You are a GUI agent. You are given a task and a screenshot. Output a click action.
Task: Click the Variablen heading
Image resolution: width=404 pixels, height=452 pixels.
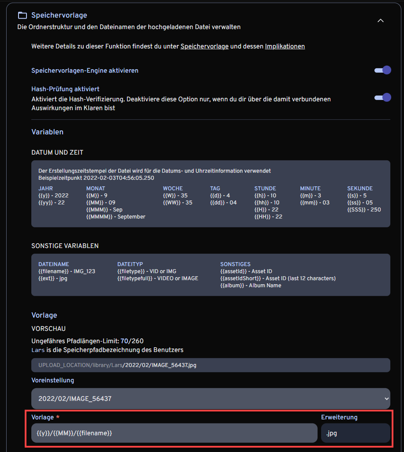(47, 132)
